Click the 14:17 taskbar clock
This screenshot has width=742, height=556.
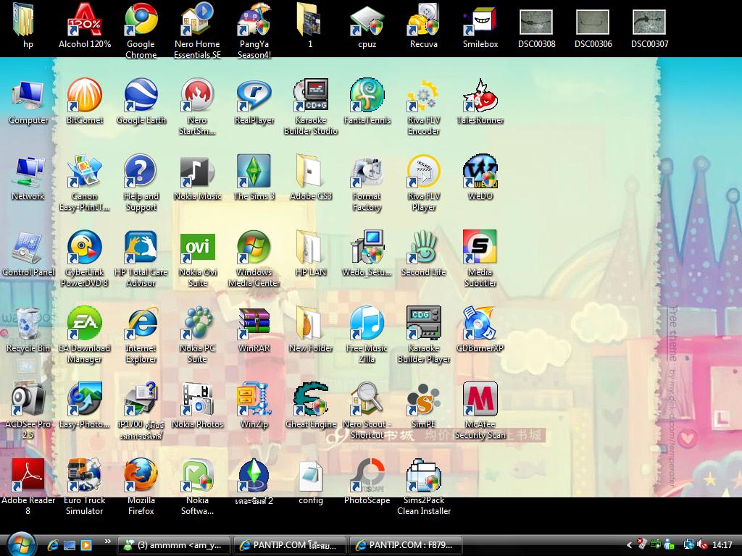coord(722,545)
